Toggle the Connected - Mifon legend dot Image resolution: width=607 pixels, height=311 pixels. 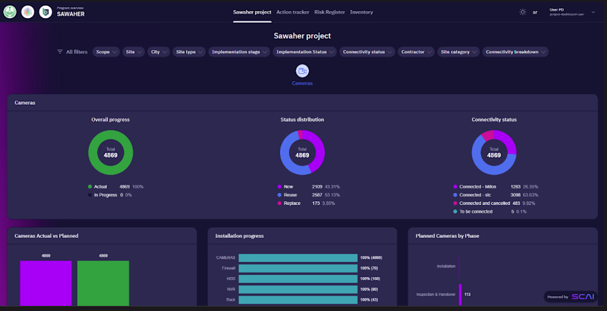[x=455, y=186]
